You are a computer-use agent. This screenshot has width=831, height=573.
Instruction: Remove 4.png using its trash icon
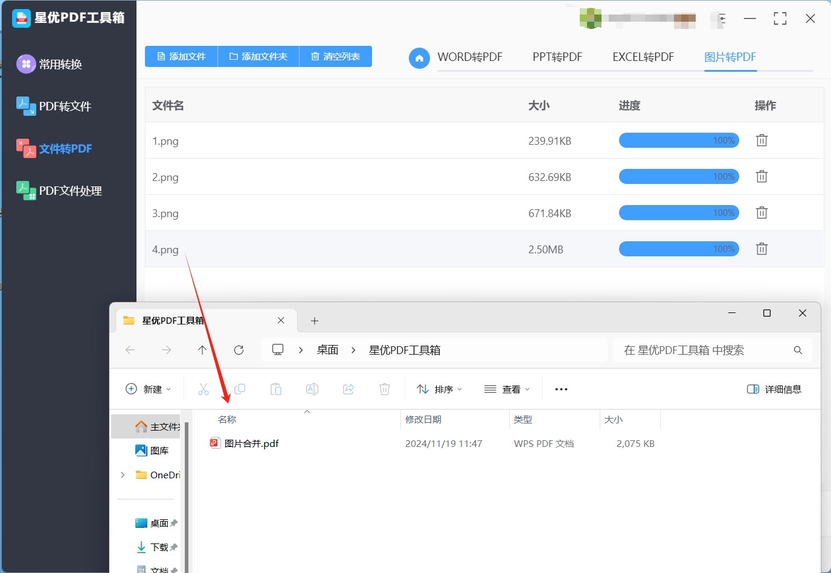pyautogui.click(x=762, y=249)
